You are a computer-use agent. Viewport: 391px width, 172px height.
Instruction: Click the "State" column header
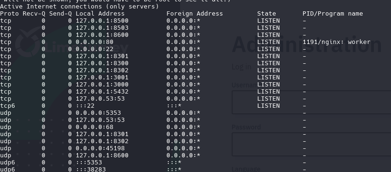click(x=267, y=13)
